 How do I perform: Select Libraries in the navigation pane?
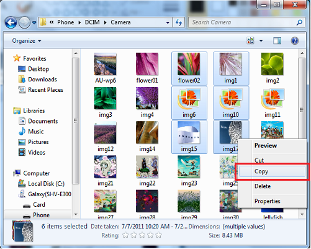click(29, 111)
